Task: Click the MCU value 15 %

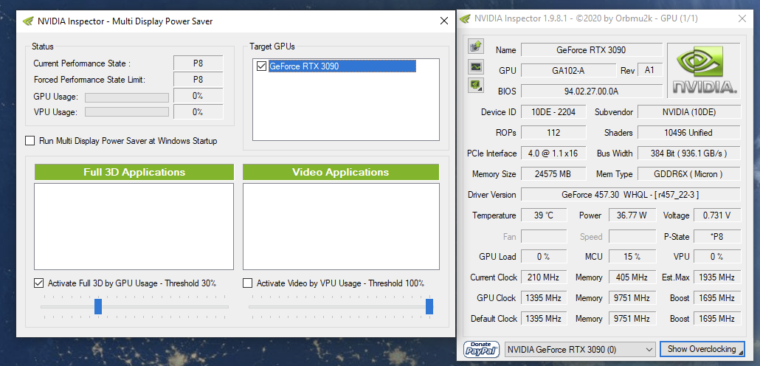Action: tap(632, 257)
